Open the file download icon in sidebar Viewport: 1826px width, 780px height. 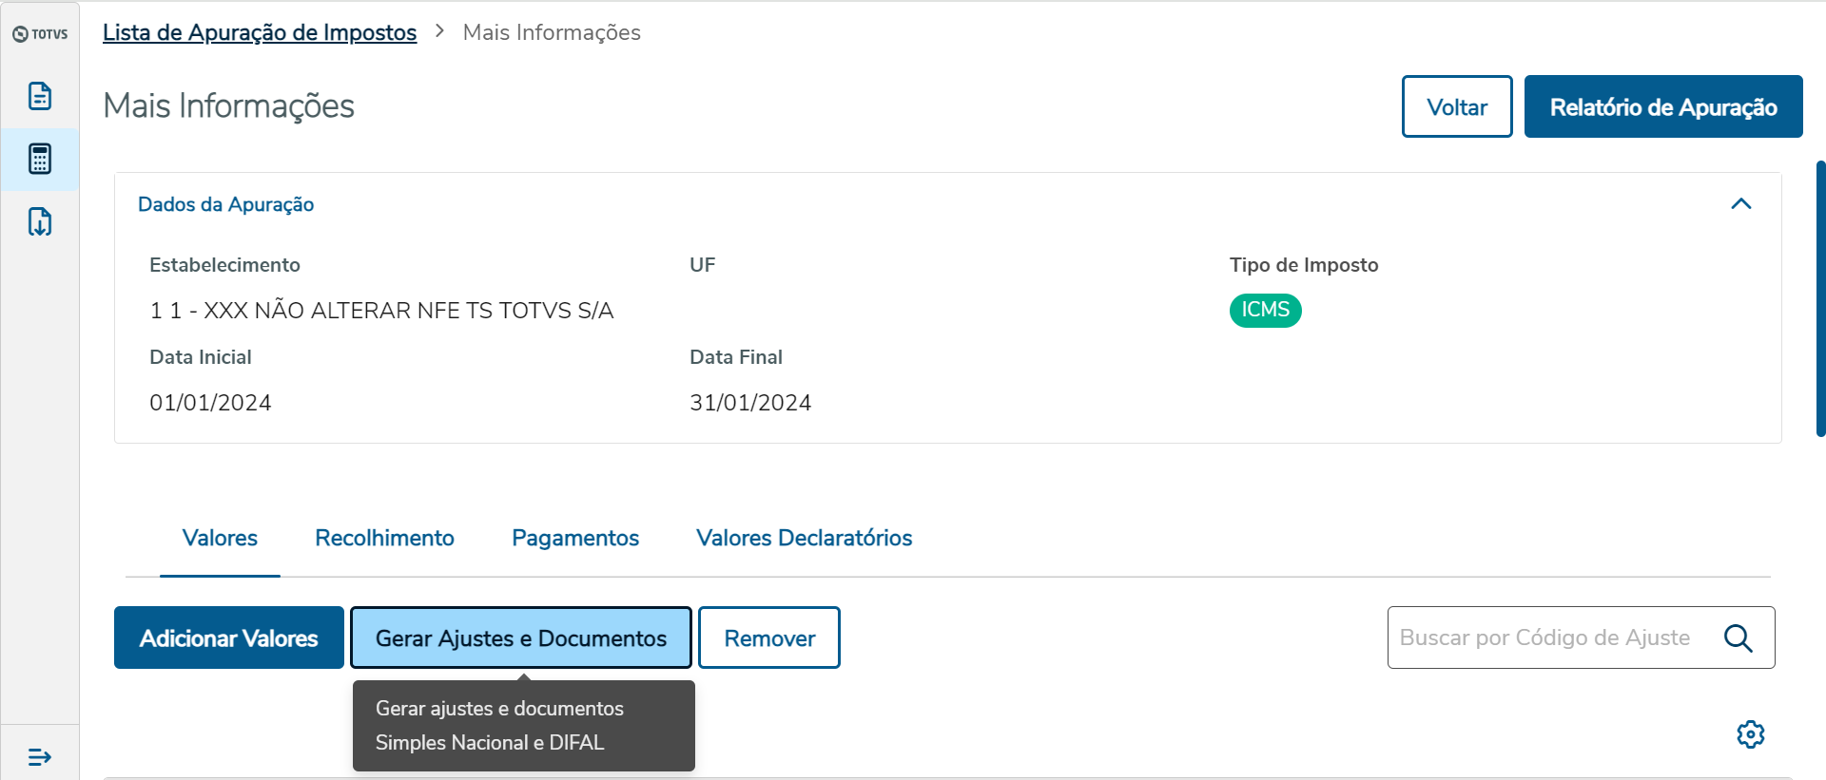pyautogui.click(x=40, y=222)
